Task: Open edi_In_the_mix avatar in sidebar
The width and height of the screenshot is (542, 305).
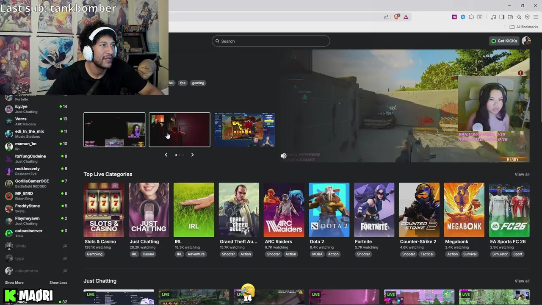Action: click(9, 134)
